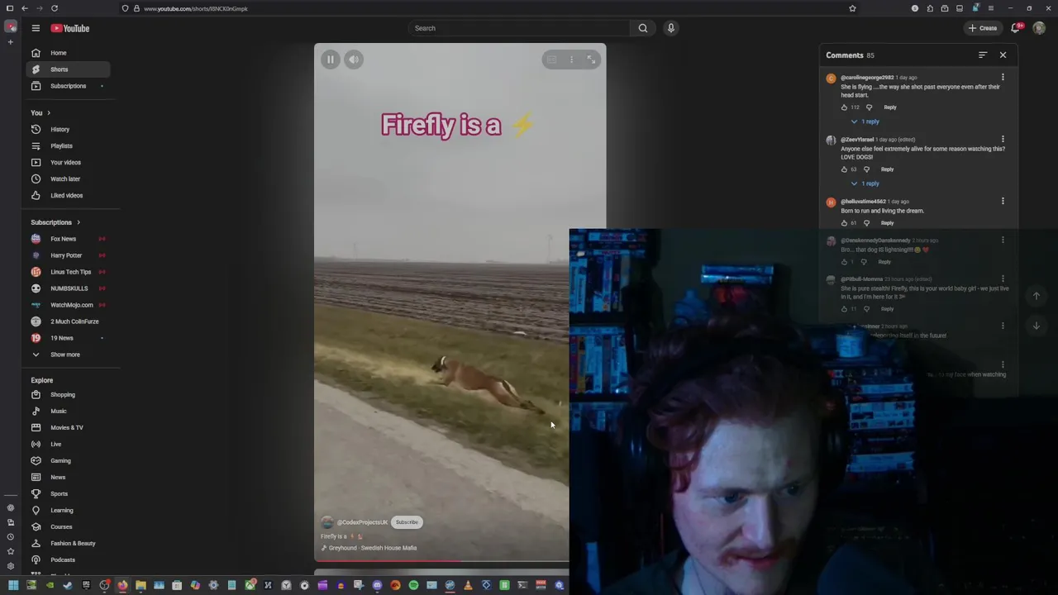Go to the next Short arrow
Viewport: 1058px width, 595px height.
pyautogui.click(x=1037, y=326)
